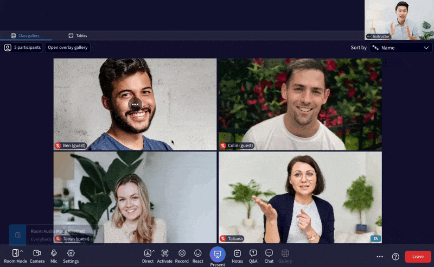This screenshot has height=267, width=434.
Task: Click Ben (guest) muted mic icon
Action: [x=58, y=145]
